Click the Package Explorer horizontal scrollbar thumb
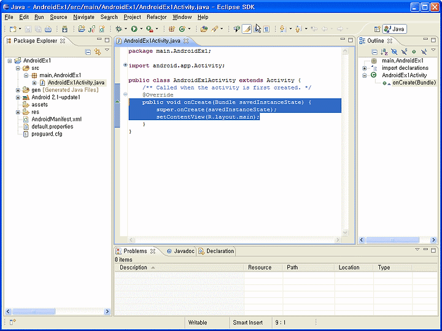The height and width of the screenshot is (331, 442). tap(34, 311)
